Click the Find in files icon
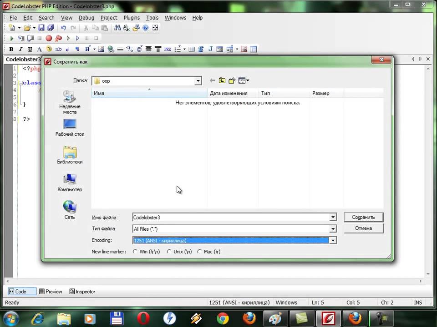 click(x=136, y=28)
